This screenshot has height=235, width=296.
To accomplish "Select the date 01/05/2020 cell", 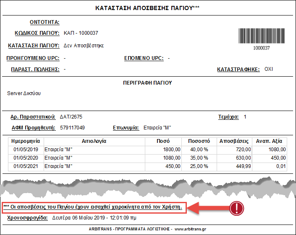I will pyautogui.click(x=26, y=158).
